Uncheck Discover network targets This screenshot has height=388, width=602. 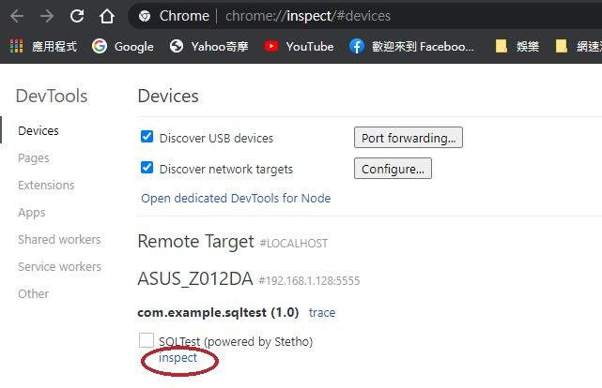click(147, 169)
